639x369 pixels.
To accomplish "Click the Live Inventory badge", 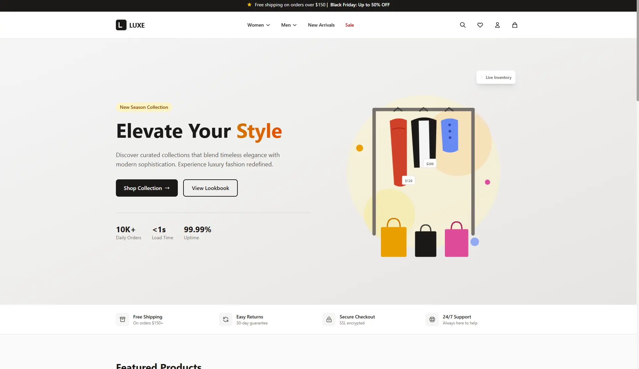I will (496, 77).
